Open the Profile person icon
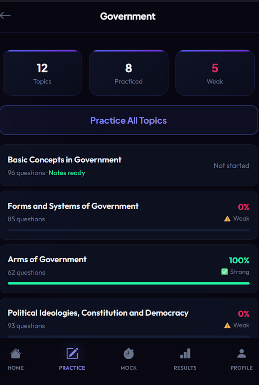Viewport: 259px width, 385px height. click(x=242, y=353)
